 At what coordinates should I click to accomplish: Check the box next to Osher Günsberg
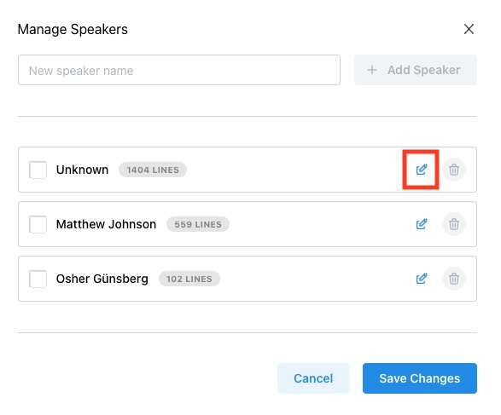[38, 279]
